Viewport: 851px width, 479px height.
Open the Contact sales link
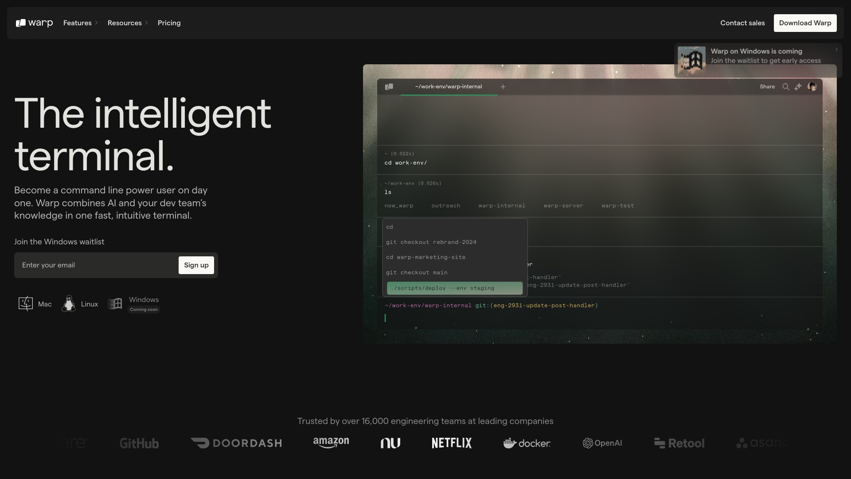coord(742,23)
